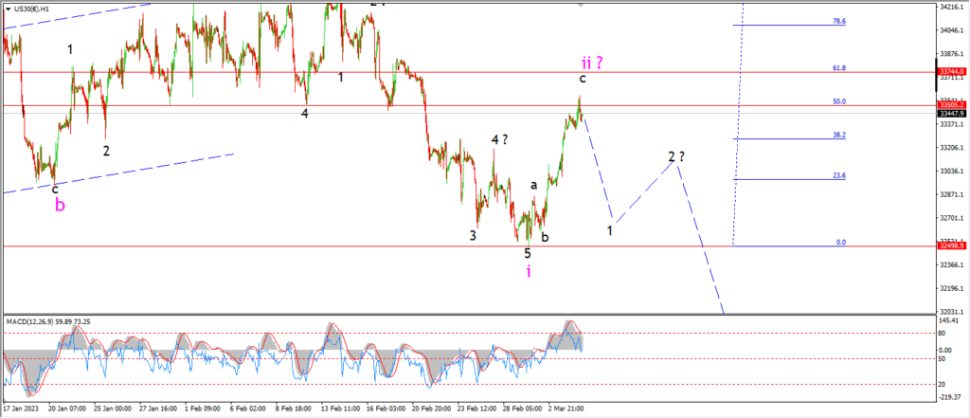Click the red 33744.0 price level tag

tap(951, 72)
